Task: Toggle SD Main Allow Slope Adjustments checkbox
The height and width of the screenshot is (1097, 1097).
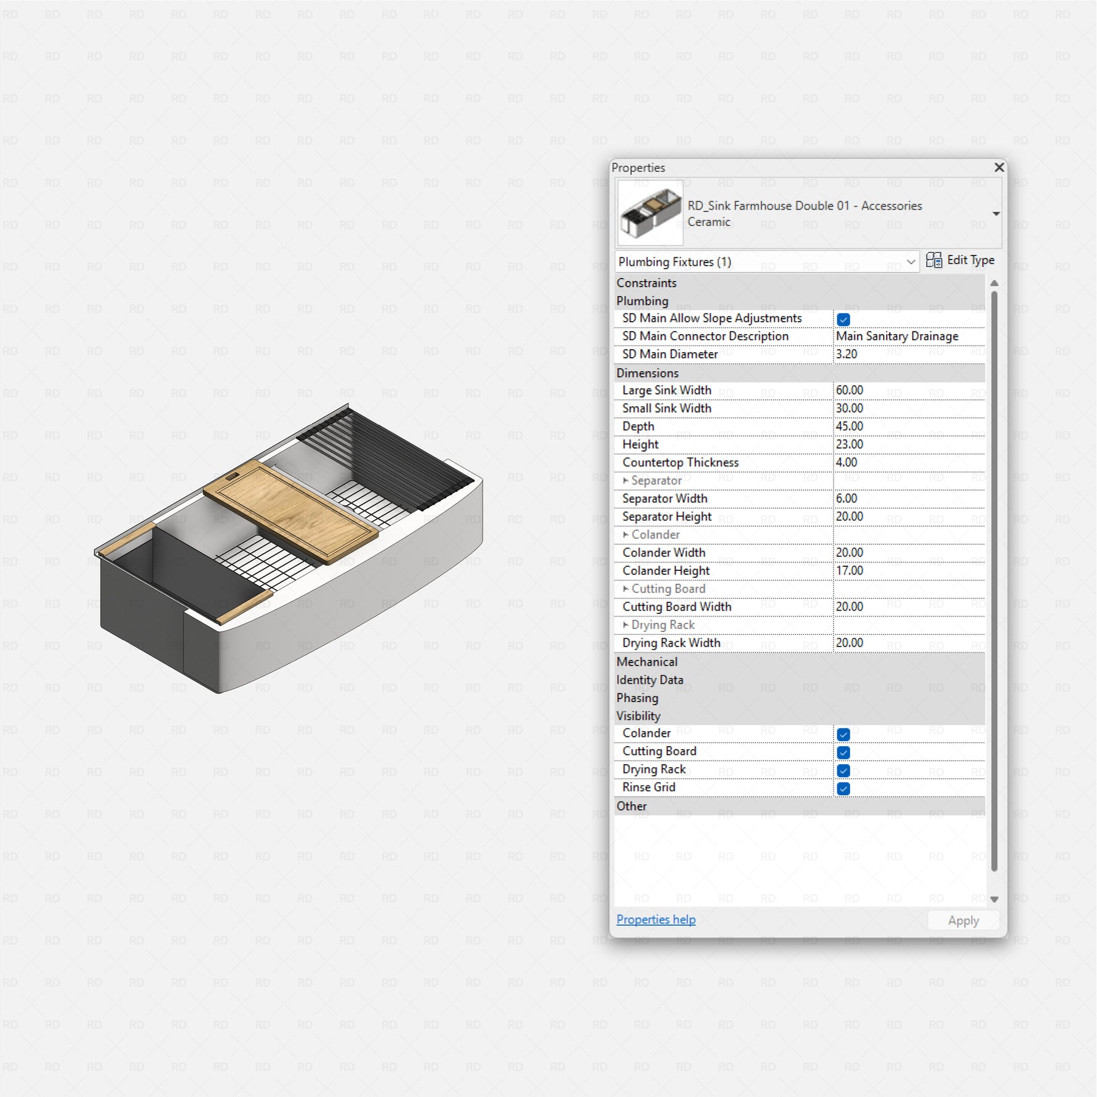Action: 843,319
